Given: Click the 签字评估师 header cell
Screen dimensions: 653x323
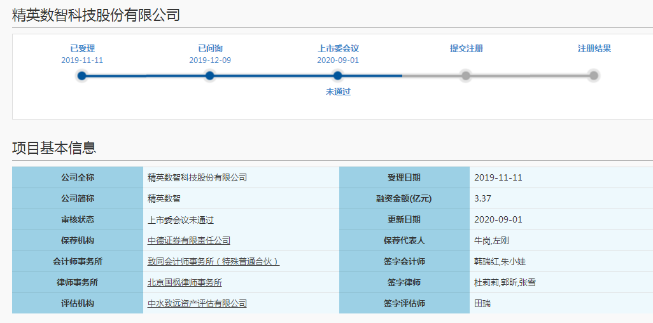Looking at the screenshot, I should click(404, 303).
